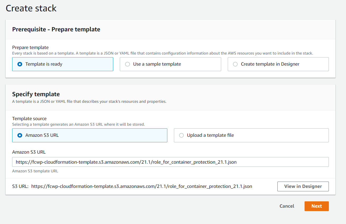Click the 'Template source' field label
346x224 pixels.
29,119
